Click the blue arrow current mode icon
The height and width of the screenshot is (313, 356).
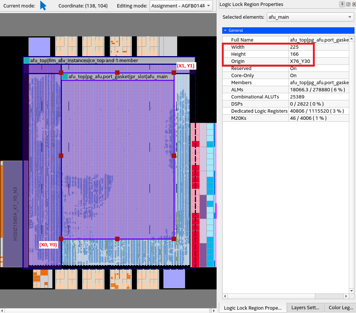[x=43, y=6]
